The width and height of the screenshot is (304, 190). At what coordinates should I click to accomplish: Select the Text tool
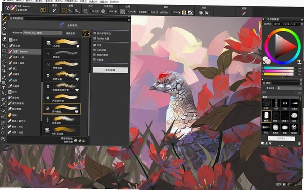coord(4,88)
